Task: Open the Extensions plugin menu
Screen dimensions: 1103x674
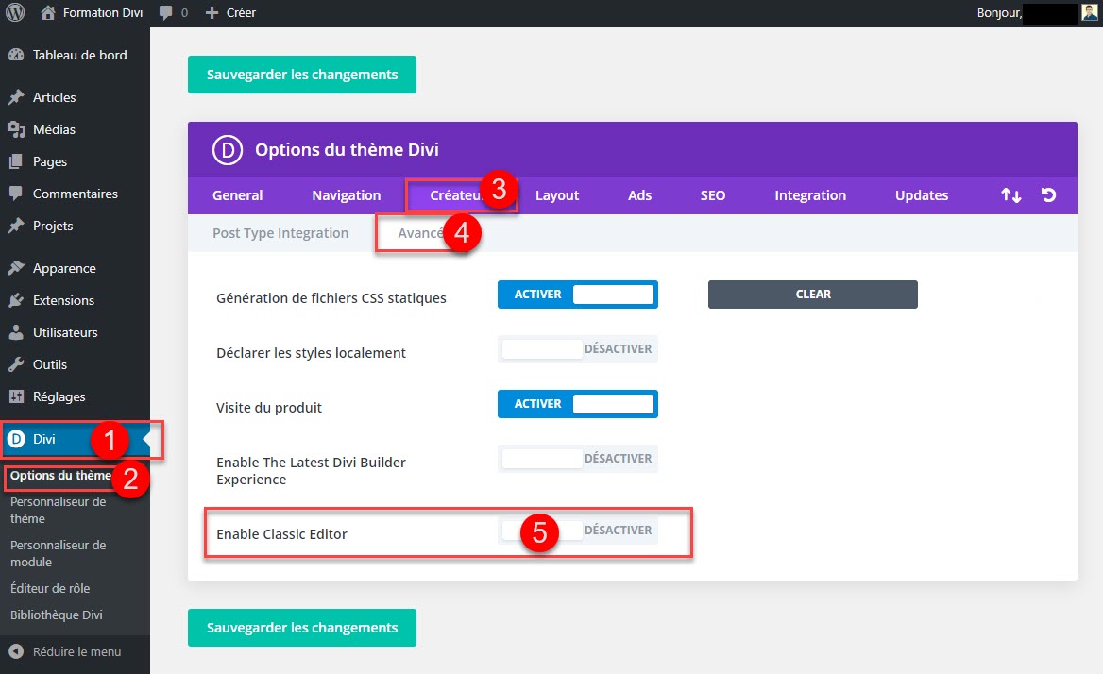Action: [63, 300]
